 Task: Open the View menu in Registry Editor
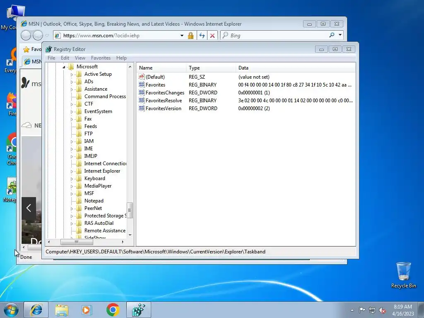pyautogui.click(x=80, y=58)
